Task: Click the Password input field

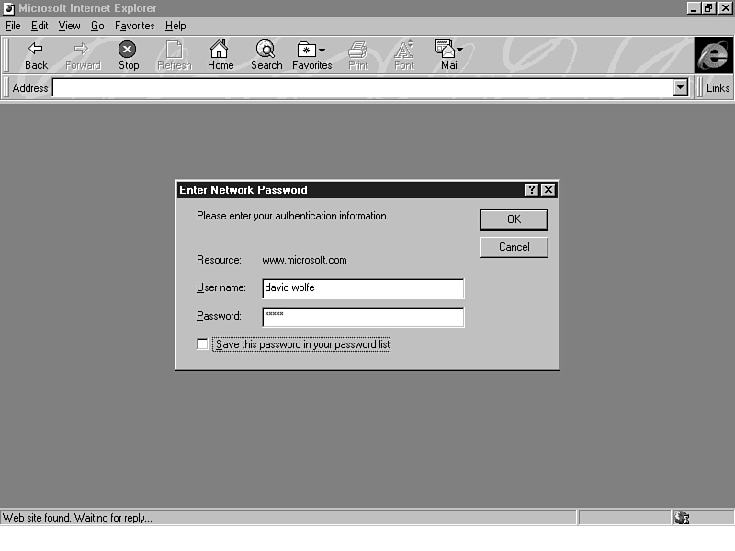Action: 363,317
